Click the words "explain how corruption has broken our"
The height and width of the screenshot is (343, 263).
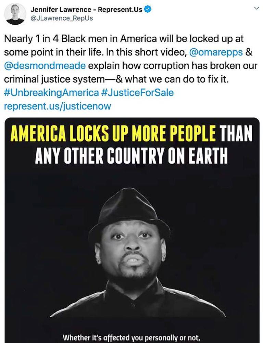point(162,66)
